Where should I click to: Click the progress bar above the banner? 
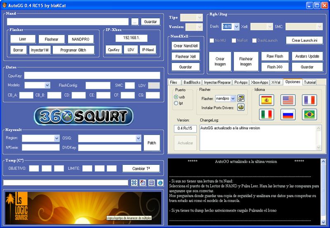point(66,183)
